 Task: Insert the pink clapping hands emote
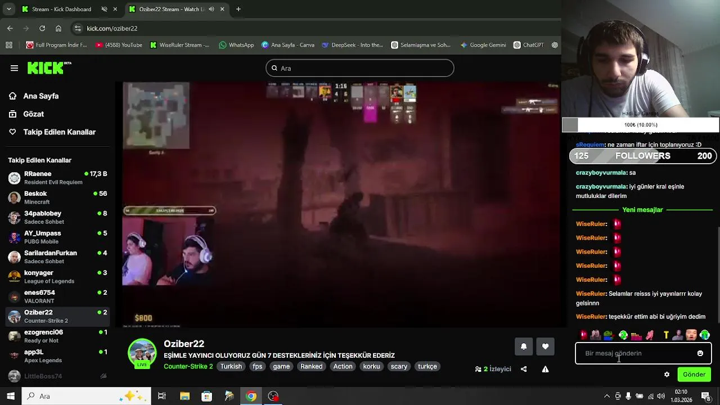[x=650, y=335]
